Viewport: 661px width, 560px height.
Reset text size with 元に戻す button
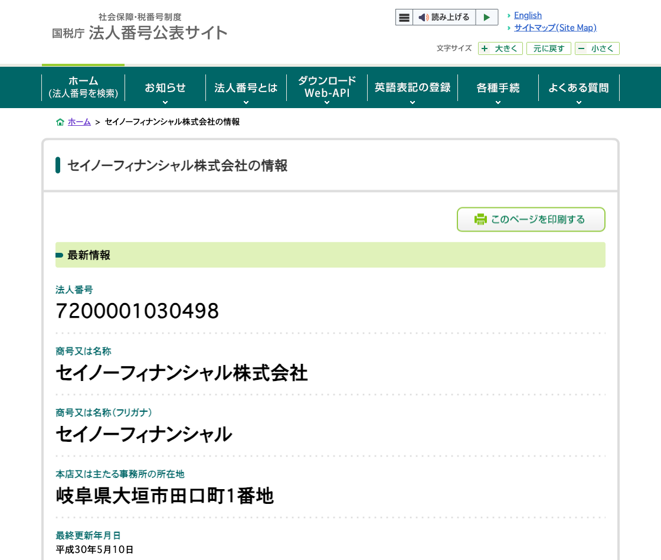point(548,48)
